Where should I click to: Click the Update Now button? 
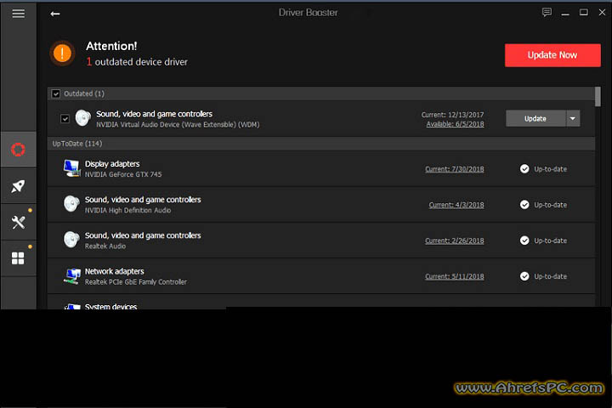tap(552, 55)
